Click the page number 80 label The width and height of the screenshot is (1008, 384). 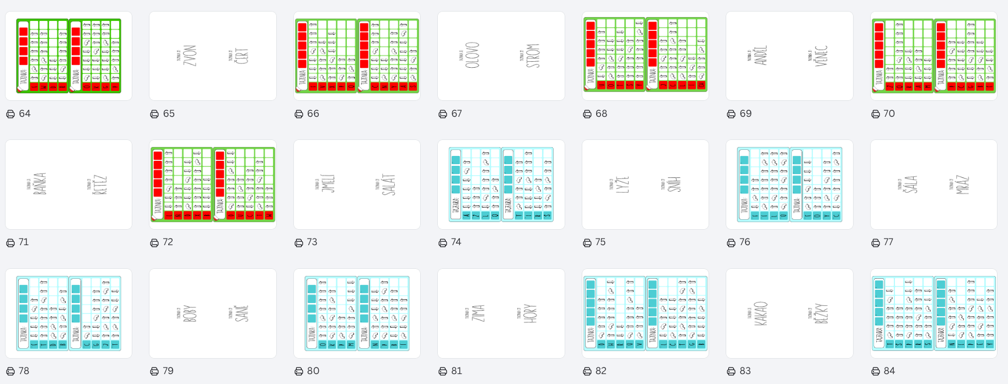tap(313, 371)
